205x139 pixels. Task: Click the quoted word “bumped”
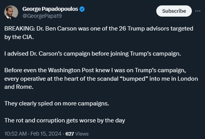point(134,79)
